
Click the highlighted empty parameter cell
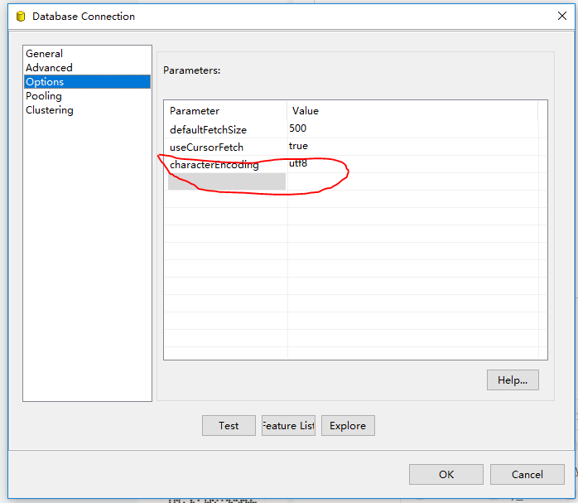(227, 181)
